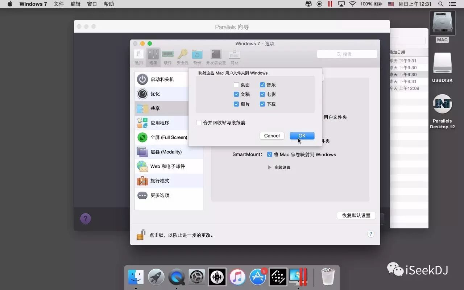Image resolution: width=464 pixels, height=290 pixels.
Task: Open the 通用 (General) toolbar tab
Action: point(139,57)
